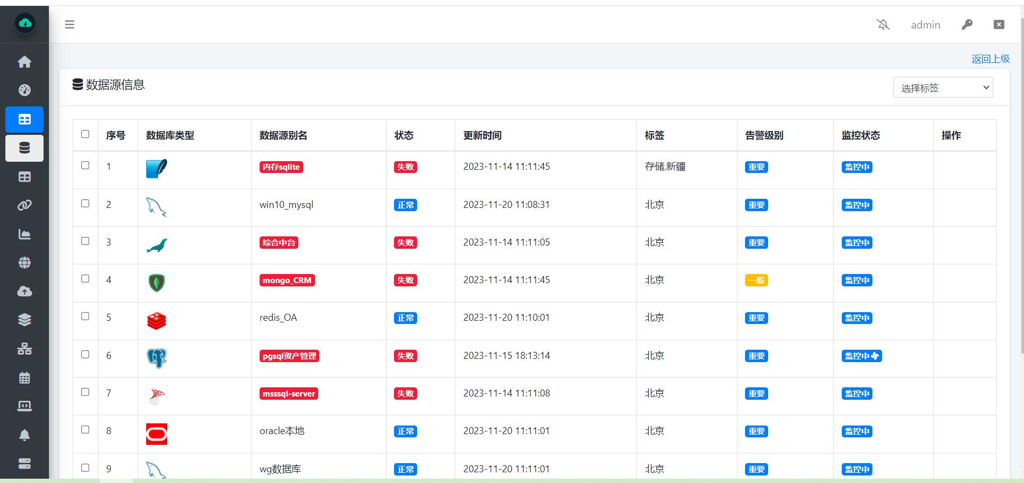Click the 告警级别 column header
Viewport: 1024px width, 483px height.
764,135
